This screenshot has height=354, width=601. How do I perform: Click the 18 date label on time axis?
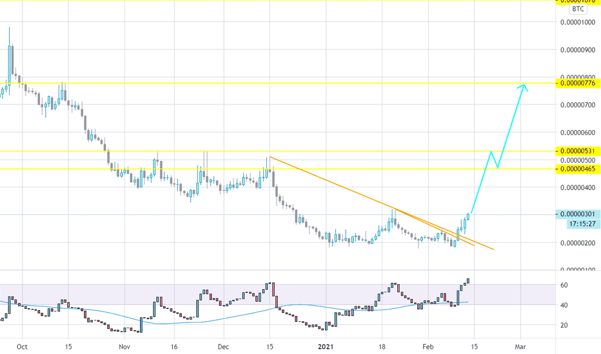(382, 347)
